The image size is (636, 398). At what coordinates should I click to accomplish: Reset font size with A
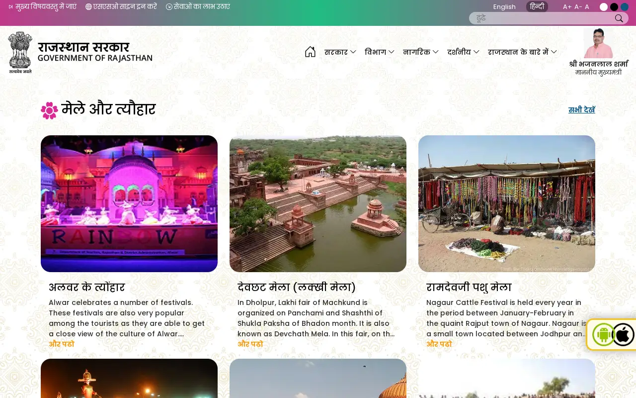(x=587, y=7)
